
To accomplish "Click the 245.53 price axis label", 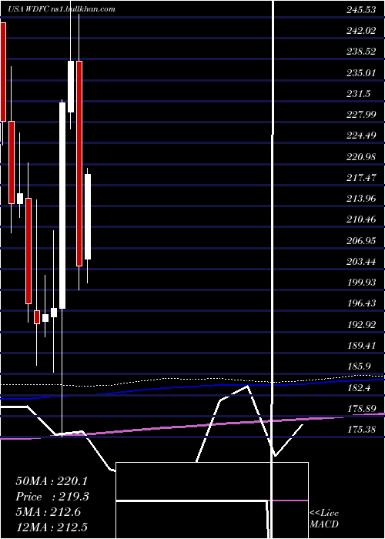I will (361, 10).
